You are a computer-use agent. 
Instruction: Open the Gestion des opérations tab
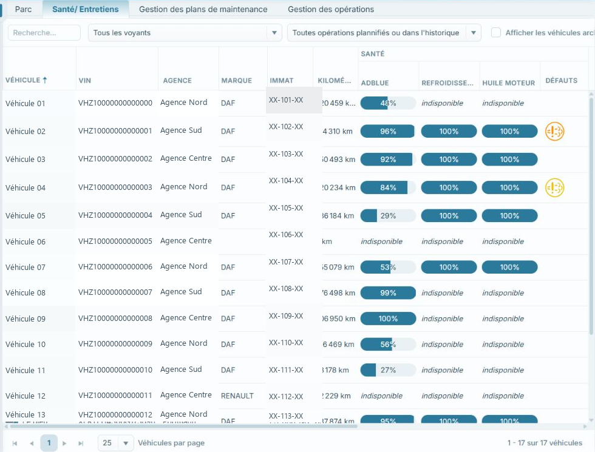click(331, 9)
